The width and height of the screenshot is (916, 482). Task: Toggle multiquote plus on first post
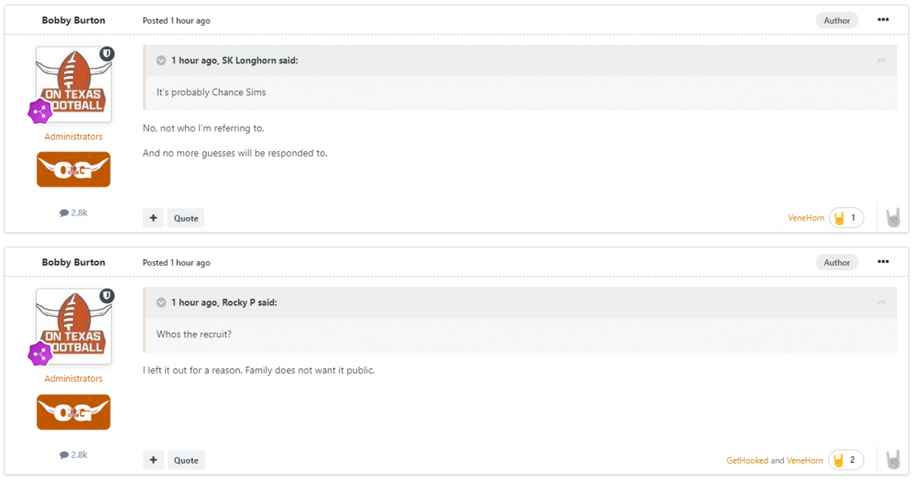tap(153, 218)
